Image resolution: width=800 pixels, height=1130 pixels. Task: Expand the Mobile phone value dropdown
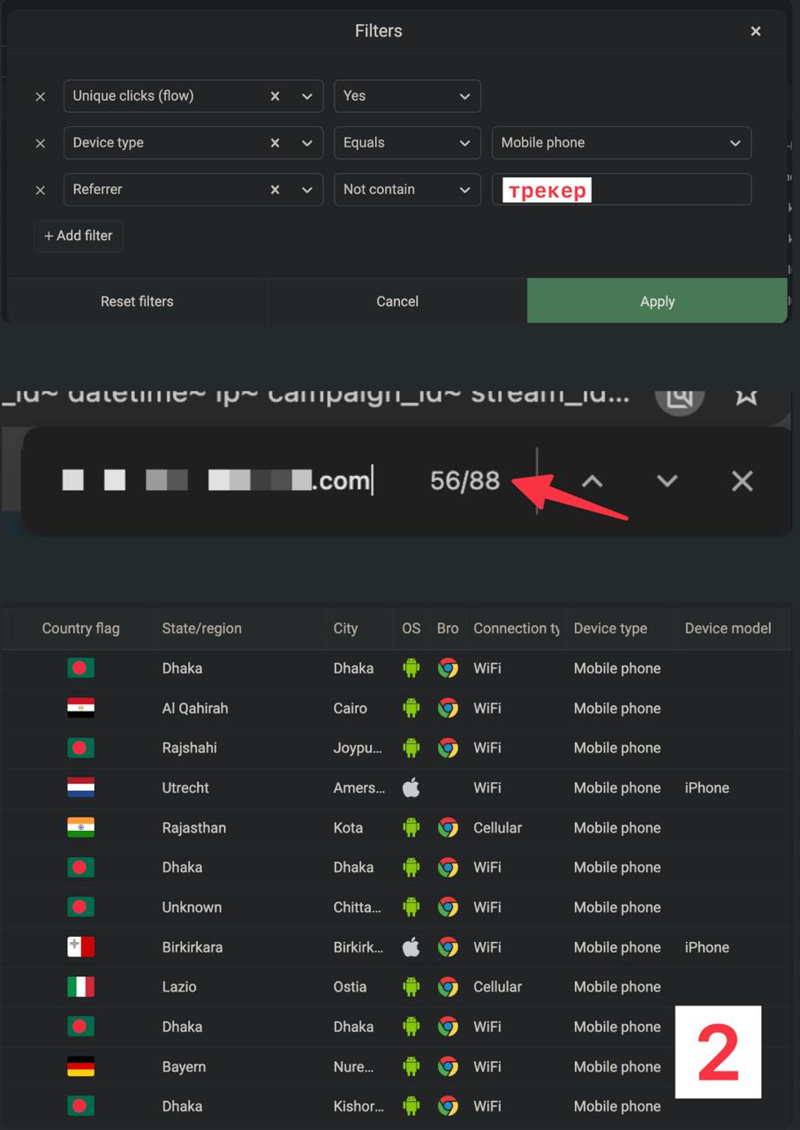(x=621, y=143)
